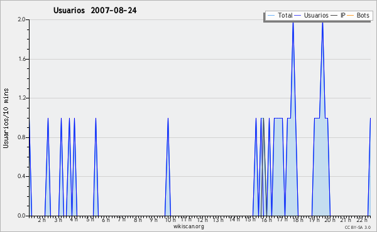Click the '22 h' x-axis label
Screen dimensions: 377x232
point(362,219)
